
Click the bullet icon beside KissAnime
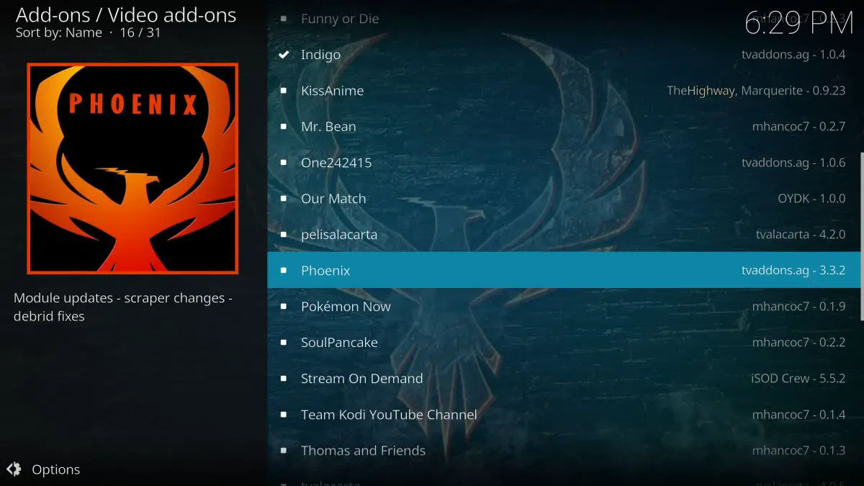284,91
